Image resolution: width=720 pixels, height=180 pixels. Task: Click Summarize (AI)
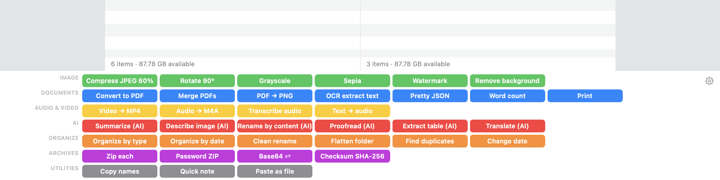click(120, 126)
